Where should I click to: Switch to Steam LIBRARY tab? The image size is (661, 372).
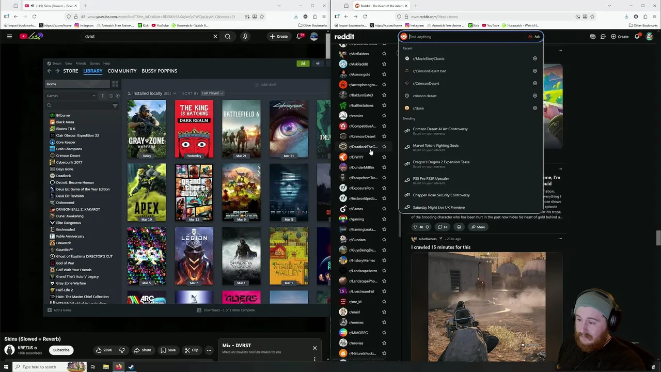point(93,71)
